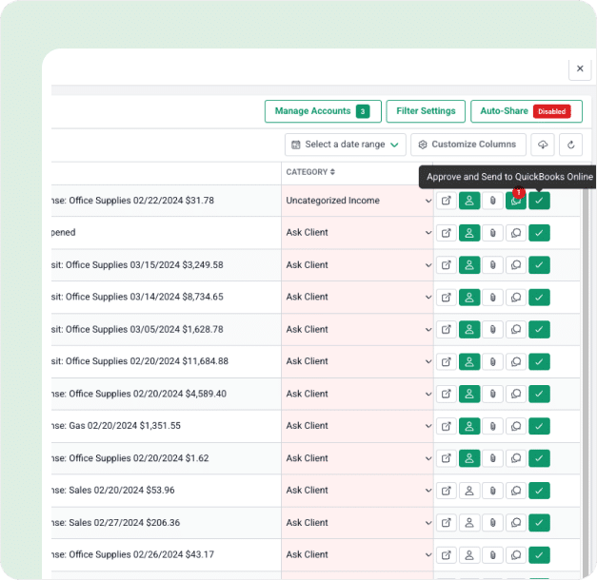Image resolution: width=597 pixels, height=580 pixels.
Task: Open the Select a date range dropdown
Action: pyautogui.click(x=346, y=145)
